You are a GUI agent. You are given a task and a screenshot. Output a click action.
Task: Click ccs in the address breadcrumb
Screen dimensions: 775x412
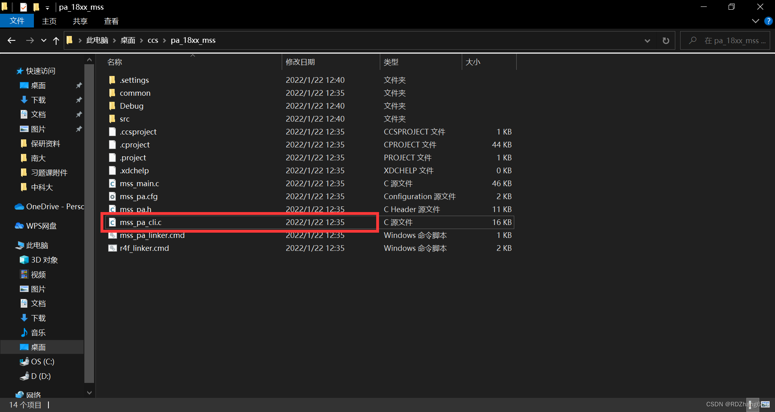[x=153, y=40]
